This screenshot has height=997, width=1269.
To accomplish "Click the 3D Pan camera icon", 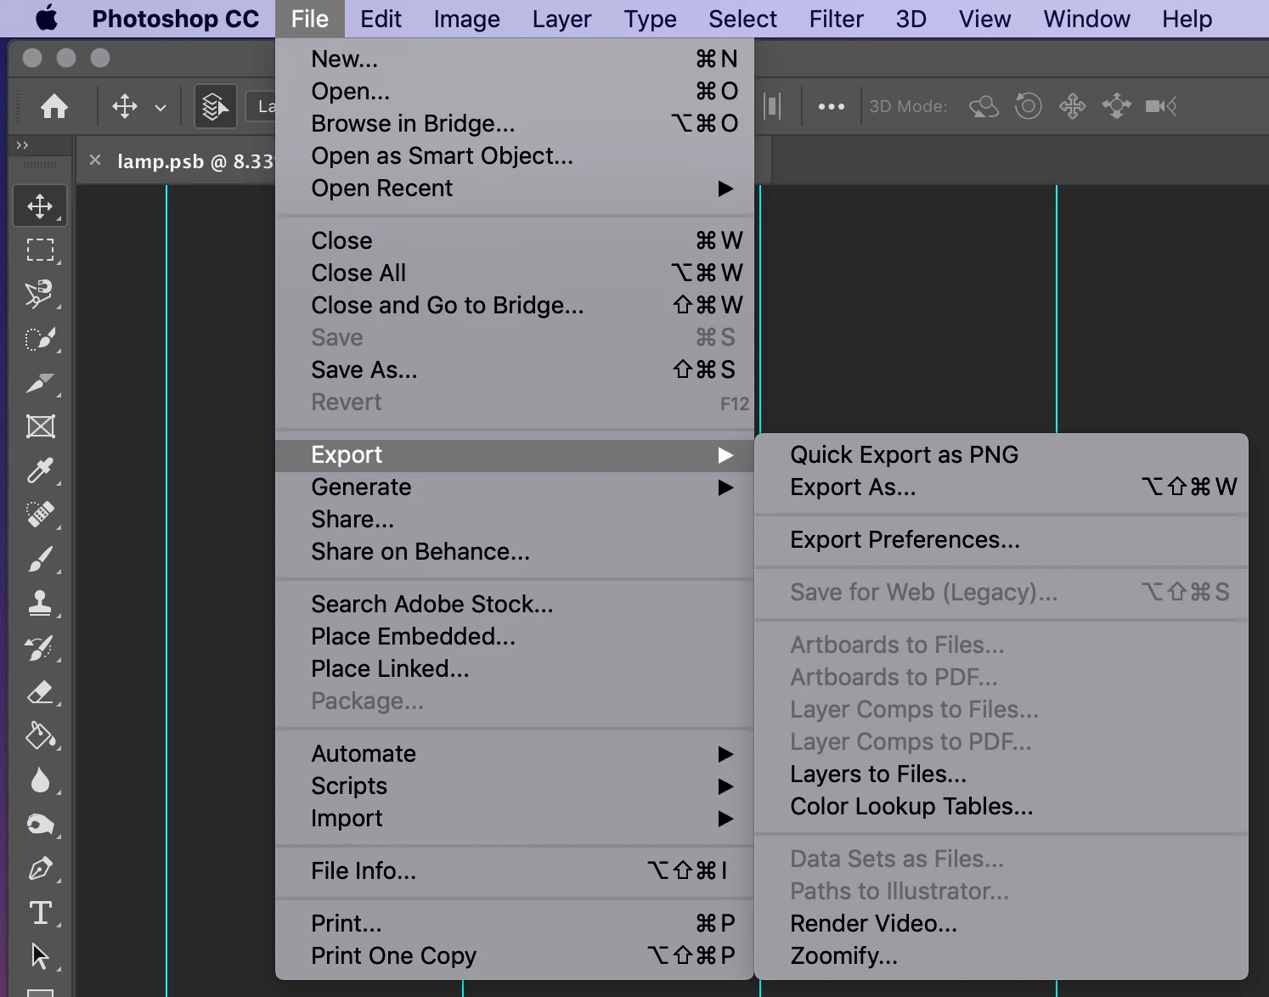I will pos(1072,106).
